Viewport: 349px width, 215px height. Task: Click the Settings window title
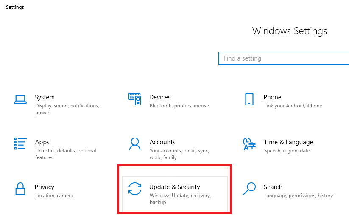[x=15, y=7]
